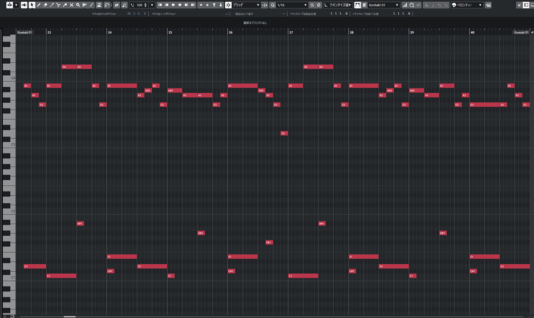The image size is (534, 318).
Task: Click the insert velocity stepper arrows
Action: point(145,5)
